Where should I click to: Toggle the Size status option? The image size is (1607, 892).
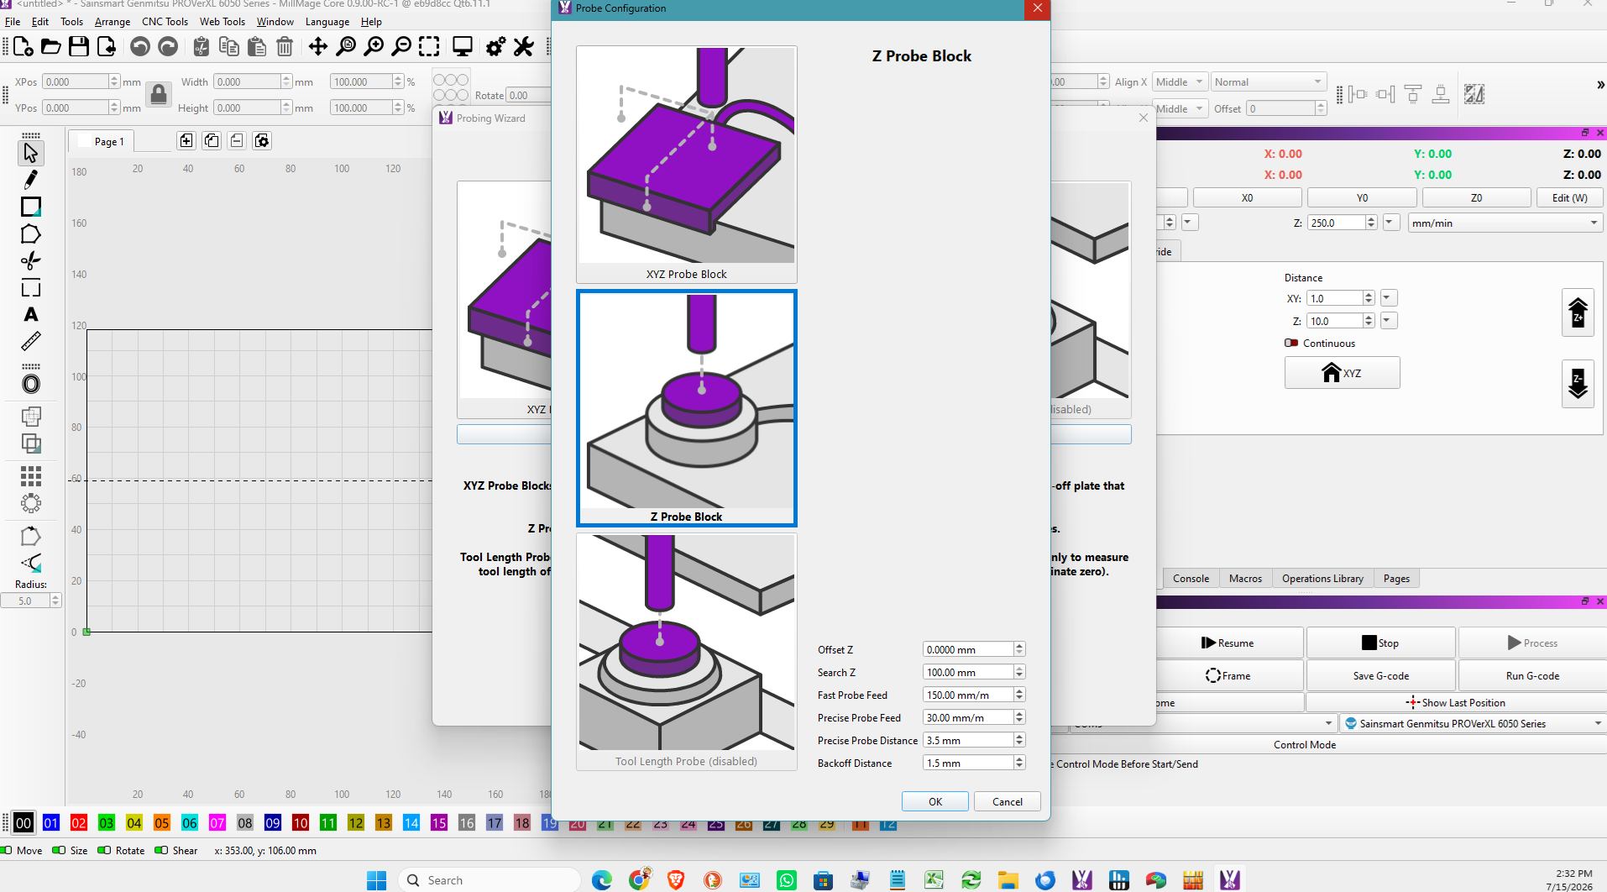59,850
